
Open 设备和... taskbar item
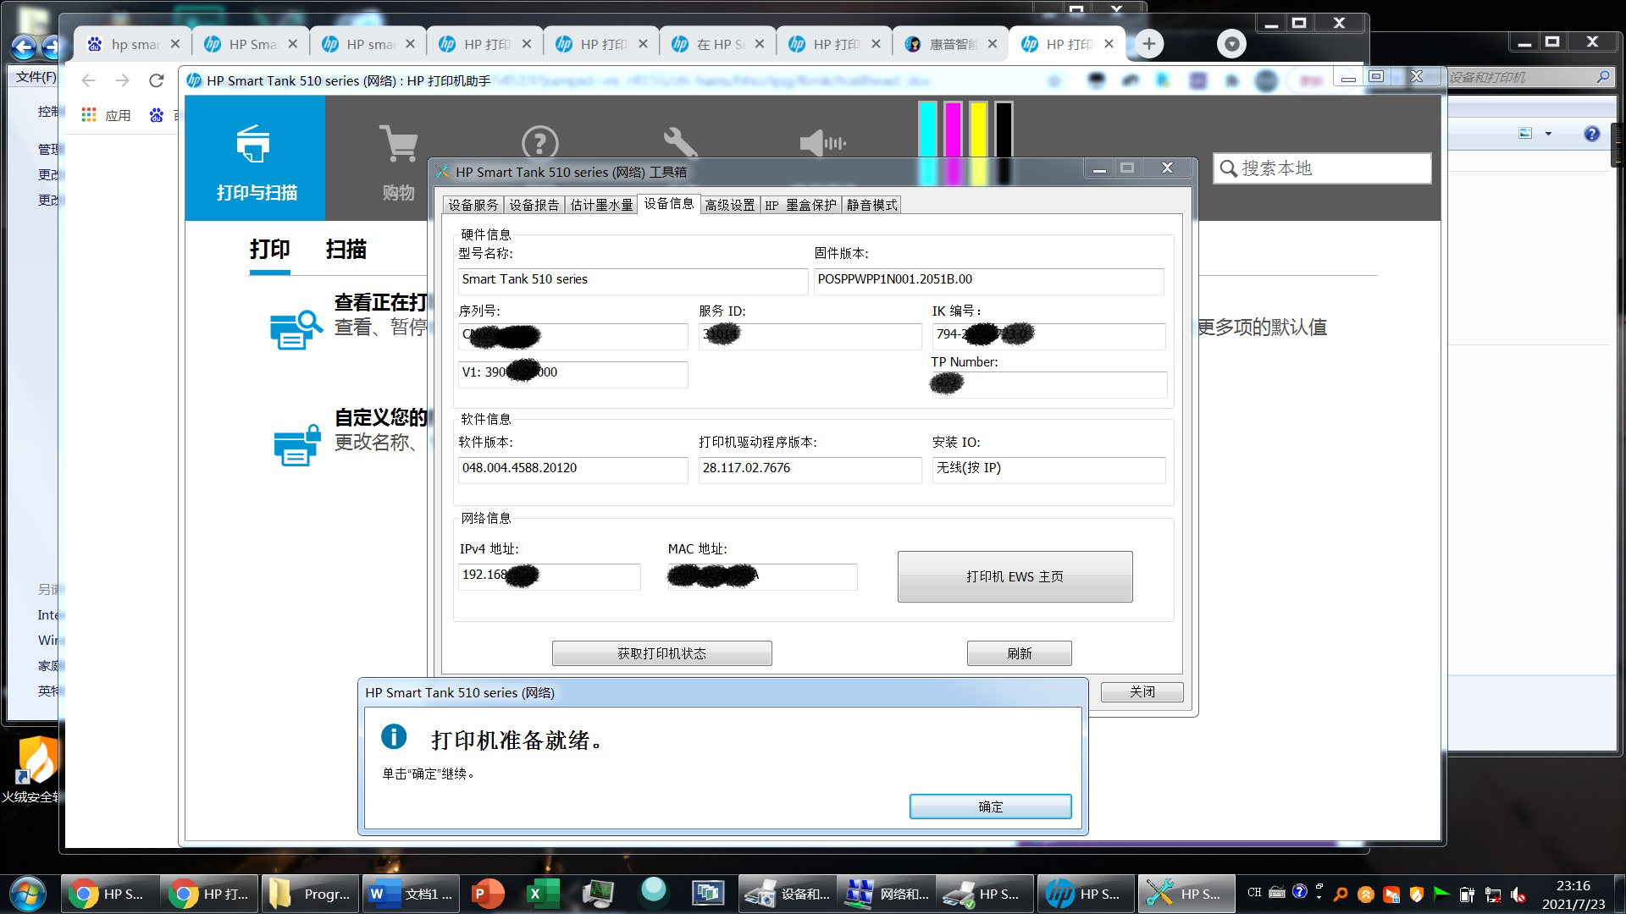pos(788,894)
